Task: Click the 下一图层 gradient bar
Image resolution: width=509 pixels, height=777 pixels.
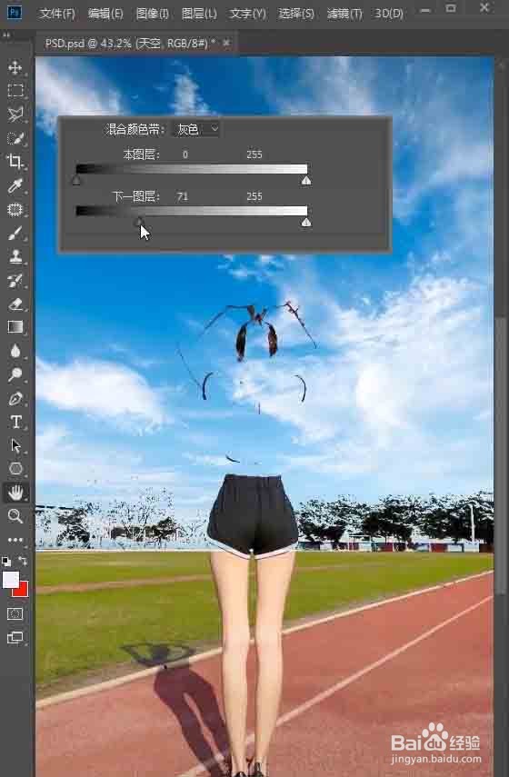Action: pyautogui.click(x=191, y=211)
